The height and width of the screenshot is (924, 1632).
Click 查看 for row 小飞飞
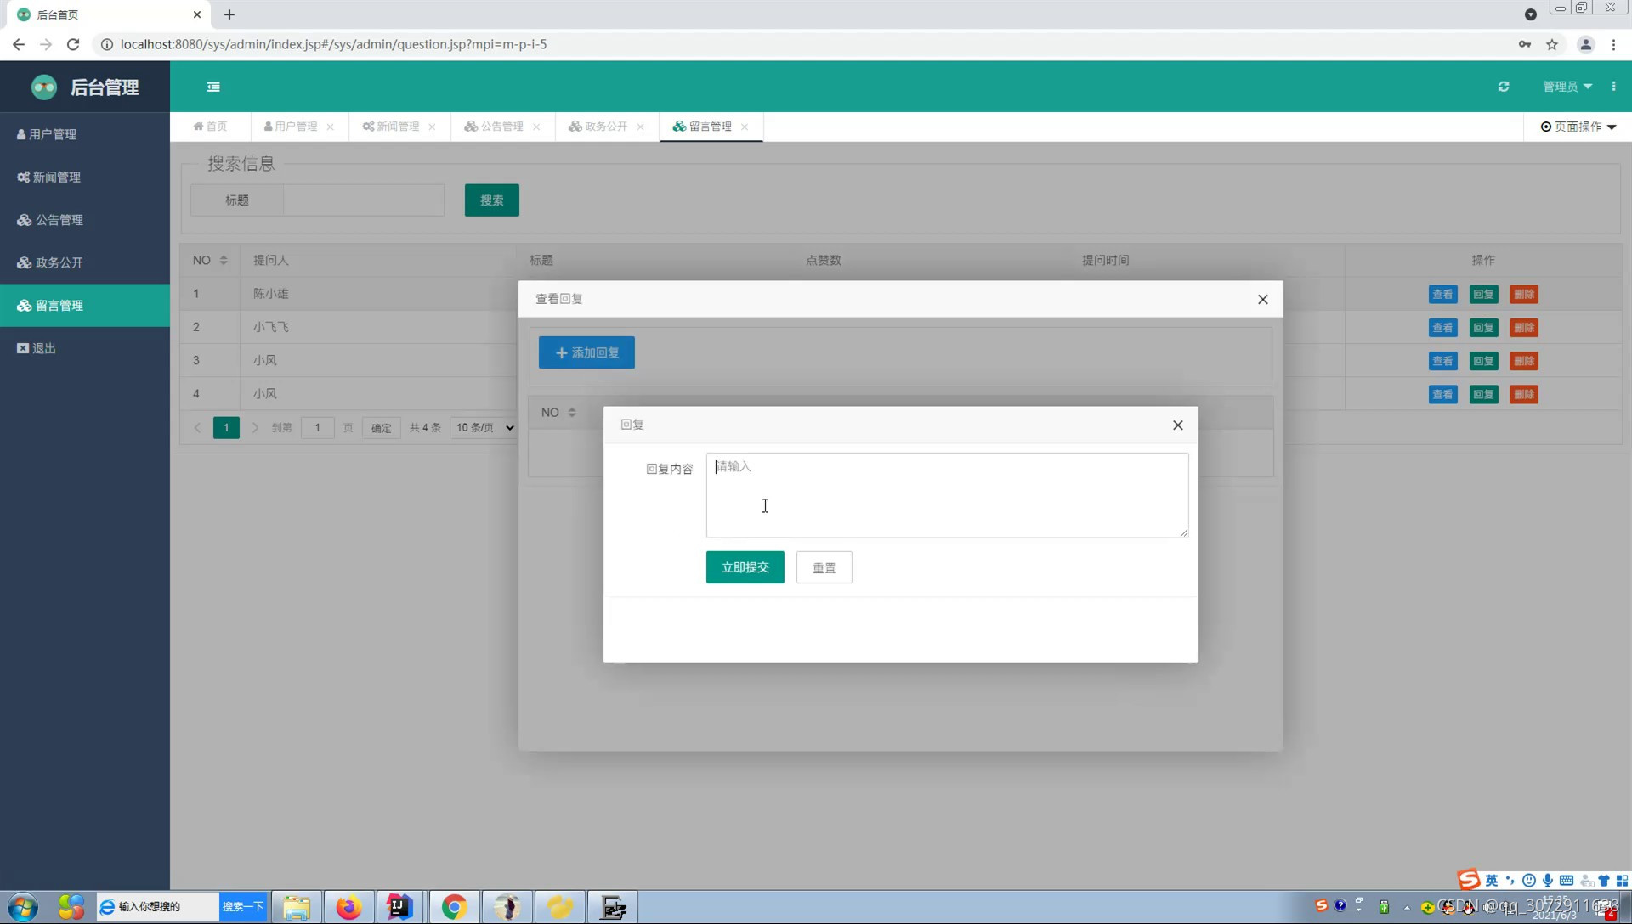(x=1442, y=327)
